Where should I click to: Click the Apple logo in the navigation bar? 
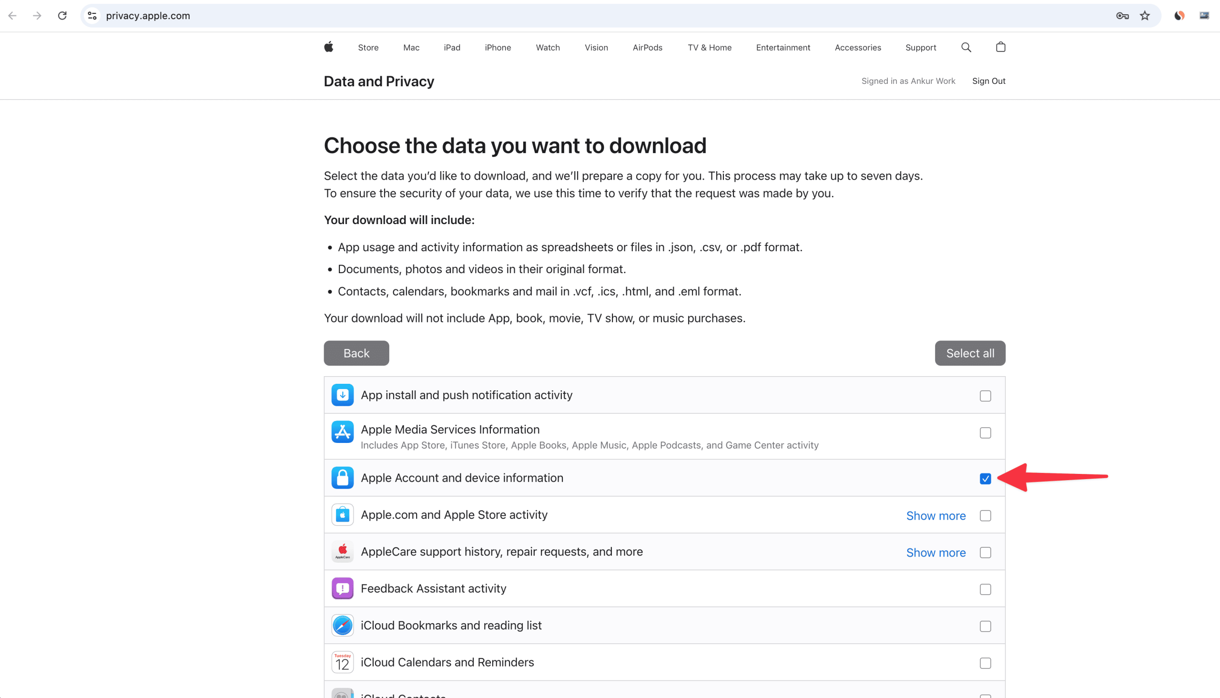329,47
